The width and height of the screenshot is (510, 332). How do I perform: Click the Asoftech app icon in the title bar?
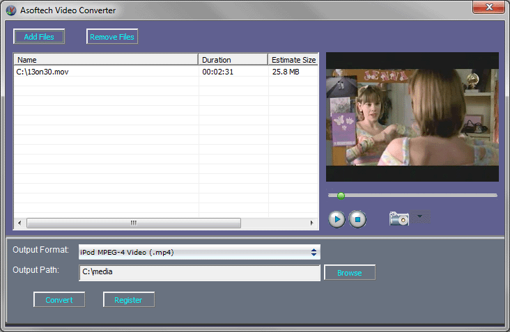click(x=10, y=10)
